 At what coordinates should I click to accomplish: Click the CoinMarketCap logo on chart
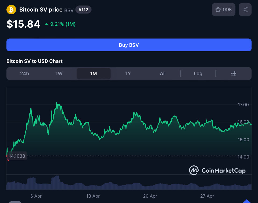click(x=217, y=170)
